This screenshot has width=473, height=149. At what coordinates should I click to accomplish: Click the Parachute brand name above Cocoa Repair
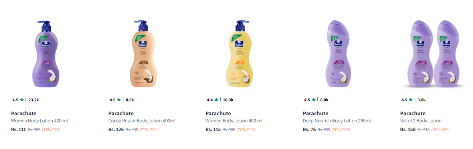[121, 114]
